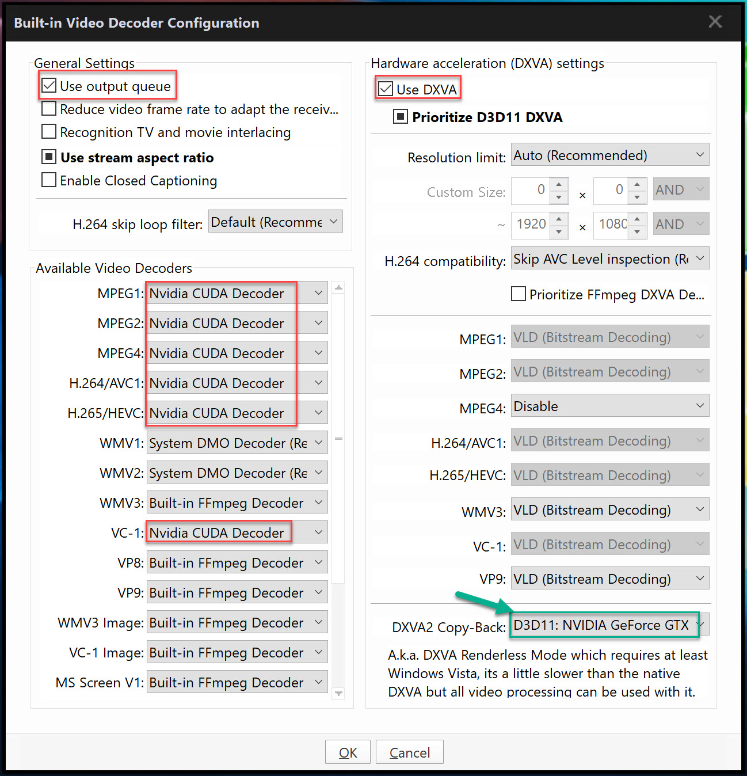Click the Custom Size first height field
The height and width of the screenshot is (776, 747).
pyautogui.click(x=611, y=189)
